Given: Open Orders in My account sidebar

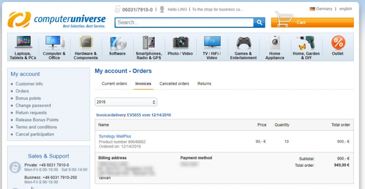Looking at the screenshot, I should tap(22, 91).
